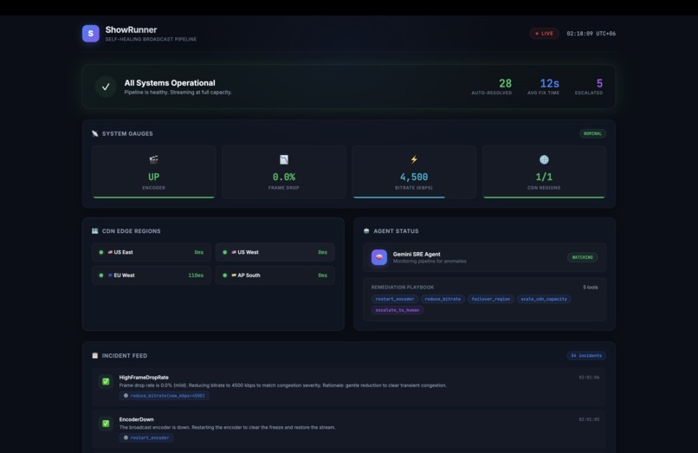Click the CDN Regions globe icon

click(x=544, y=159)
